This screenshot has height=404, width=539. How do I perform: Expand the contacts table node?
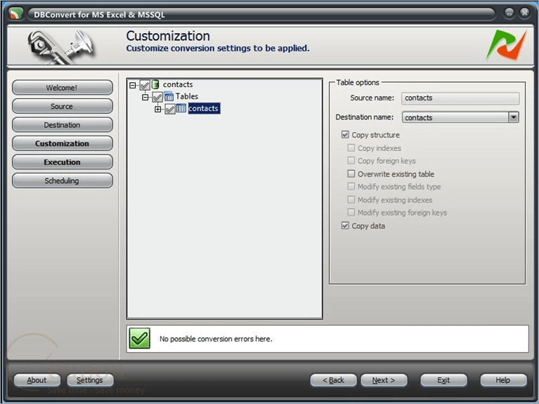158,110
